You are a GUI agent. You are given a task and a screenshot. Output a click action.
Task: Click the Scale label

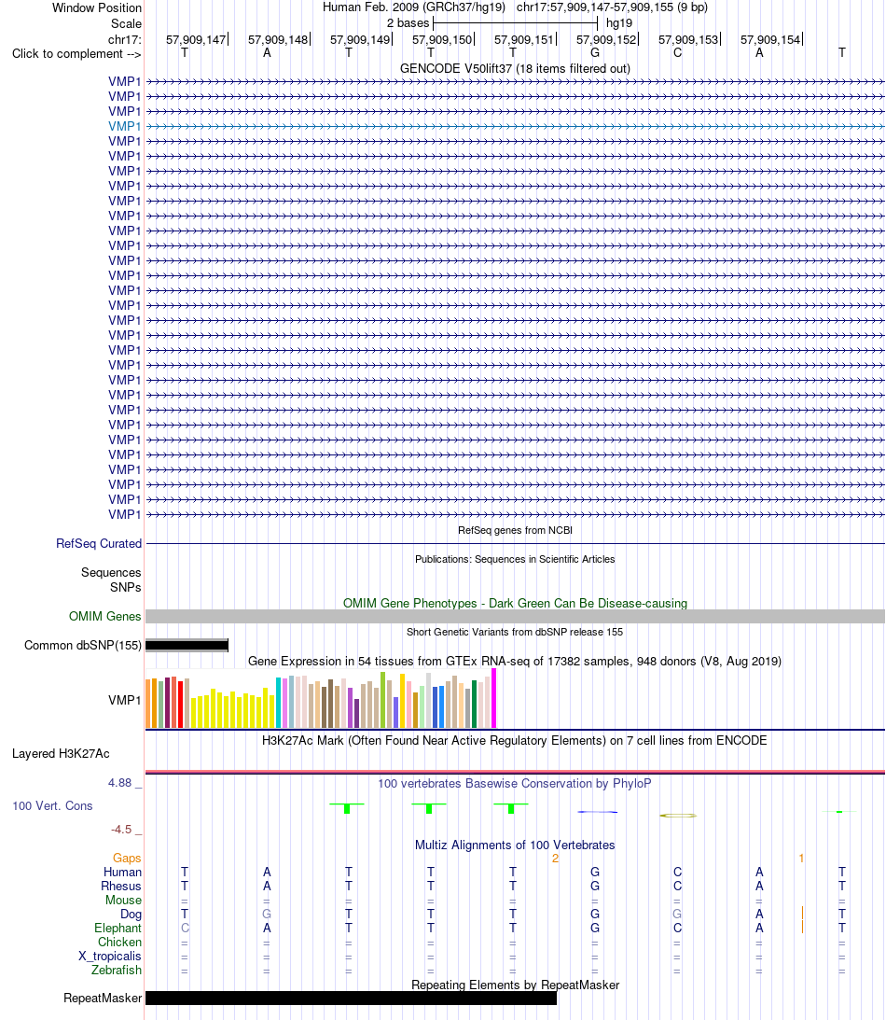pyautogui.click(x=126, y=23)
